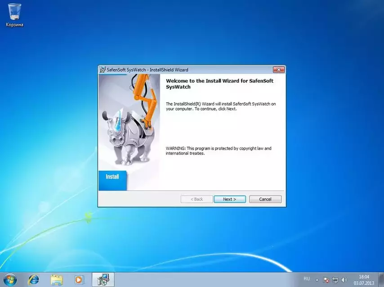Image resolution: width=384 pixels, height=287 pixels.
Task: Open the RU input language indicator
Action: tap(307, 278)
